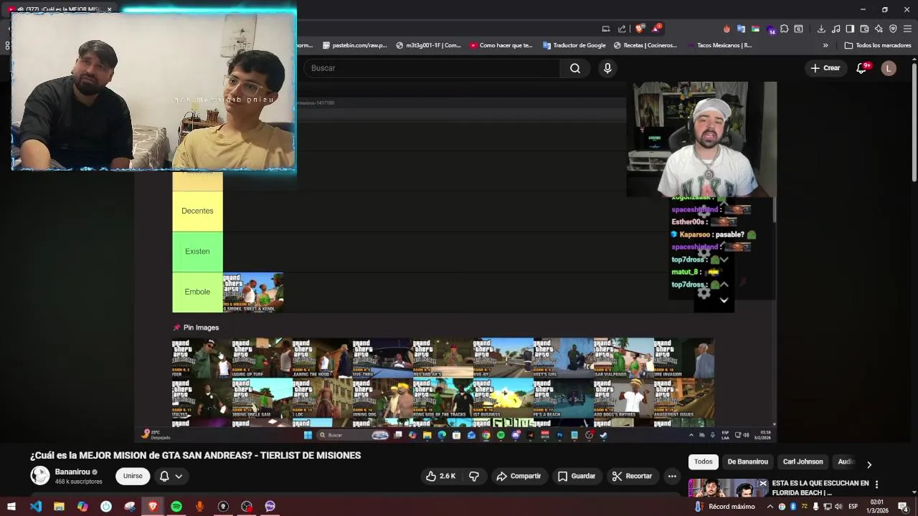Click the Unirse join button
The height and width of the screenshot is (516, 918).
click(133, 476)
